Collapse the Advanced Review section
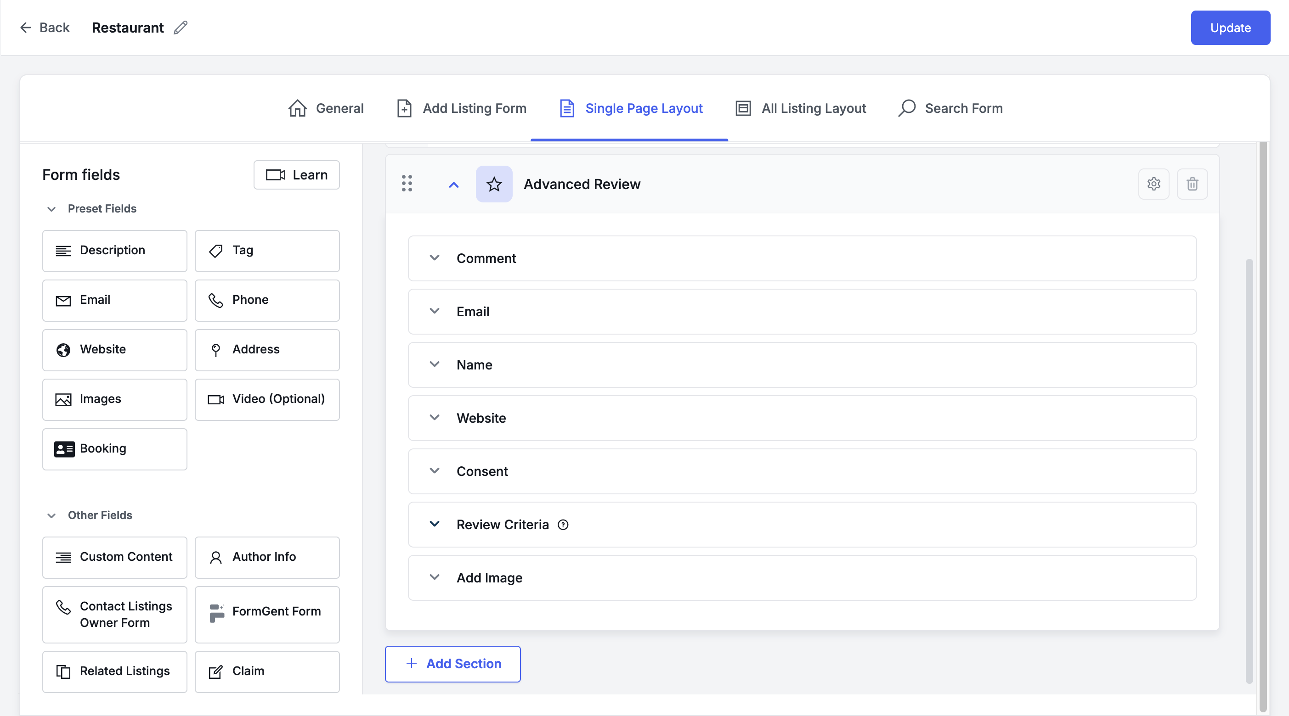The image size is (1289, 716). (x=453, y=185)
